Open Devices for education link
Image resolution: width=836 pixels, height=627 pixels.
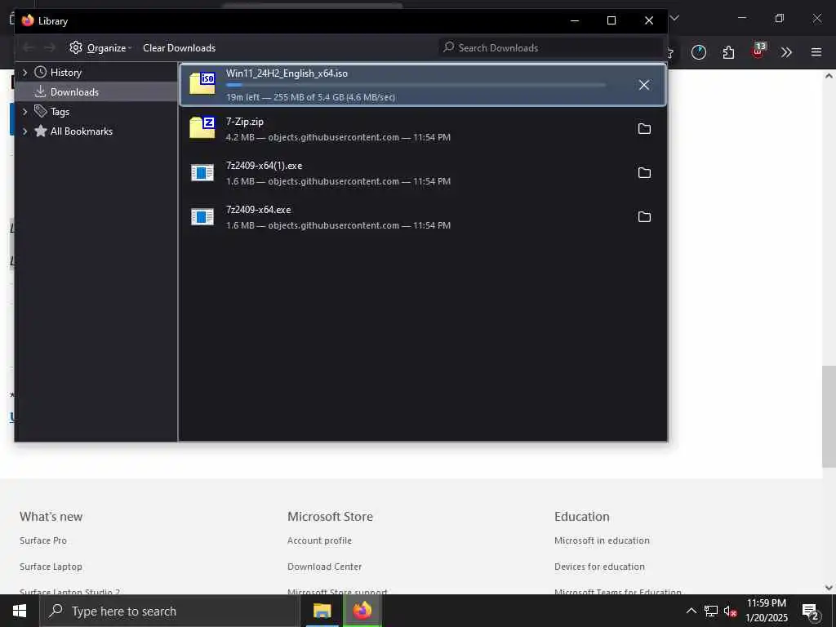click(599, 567)
